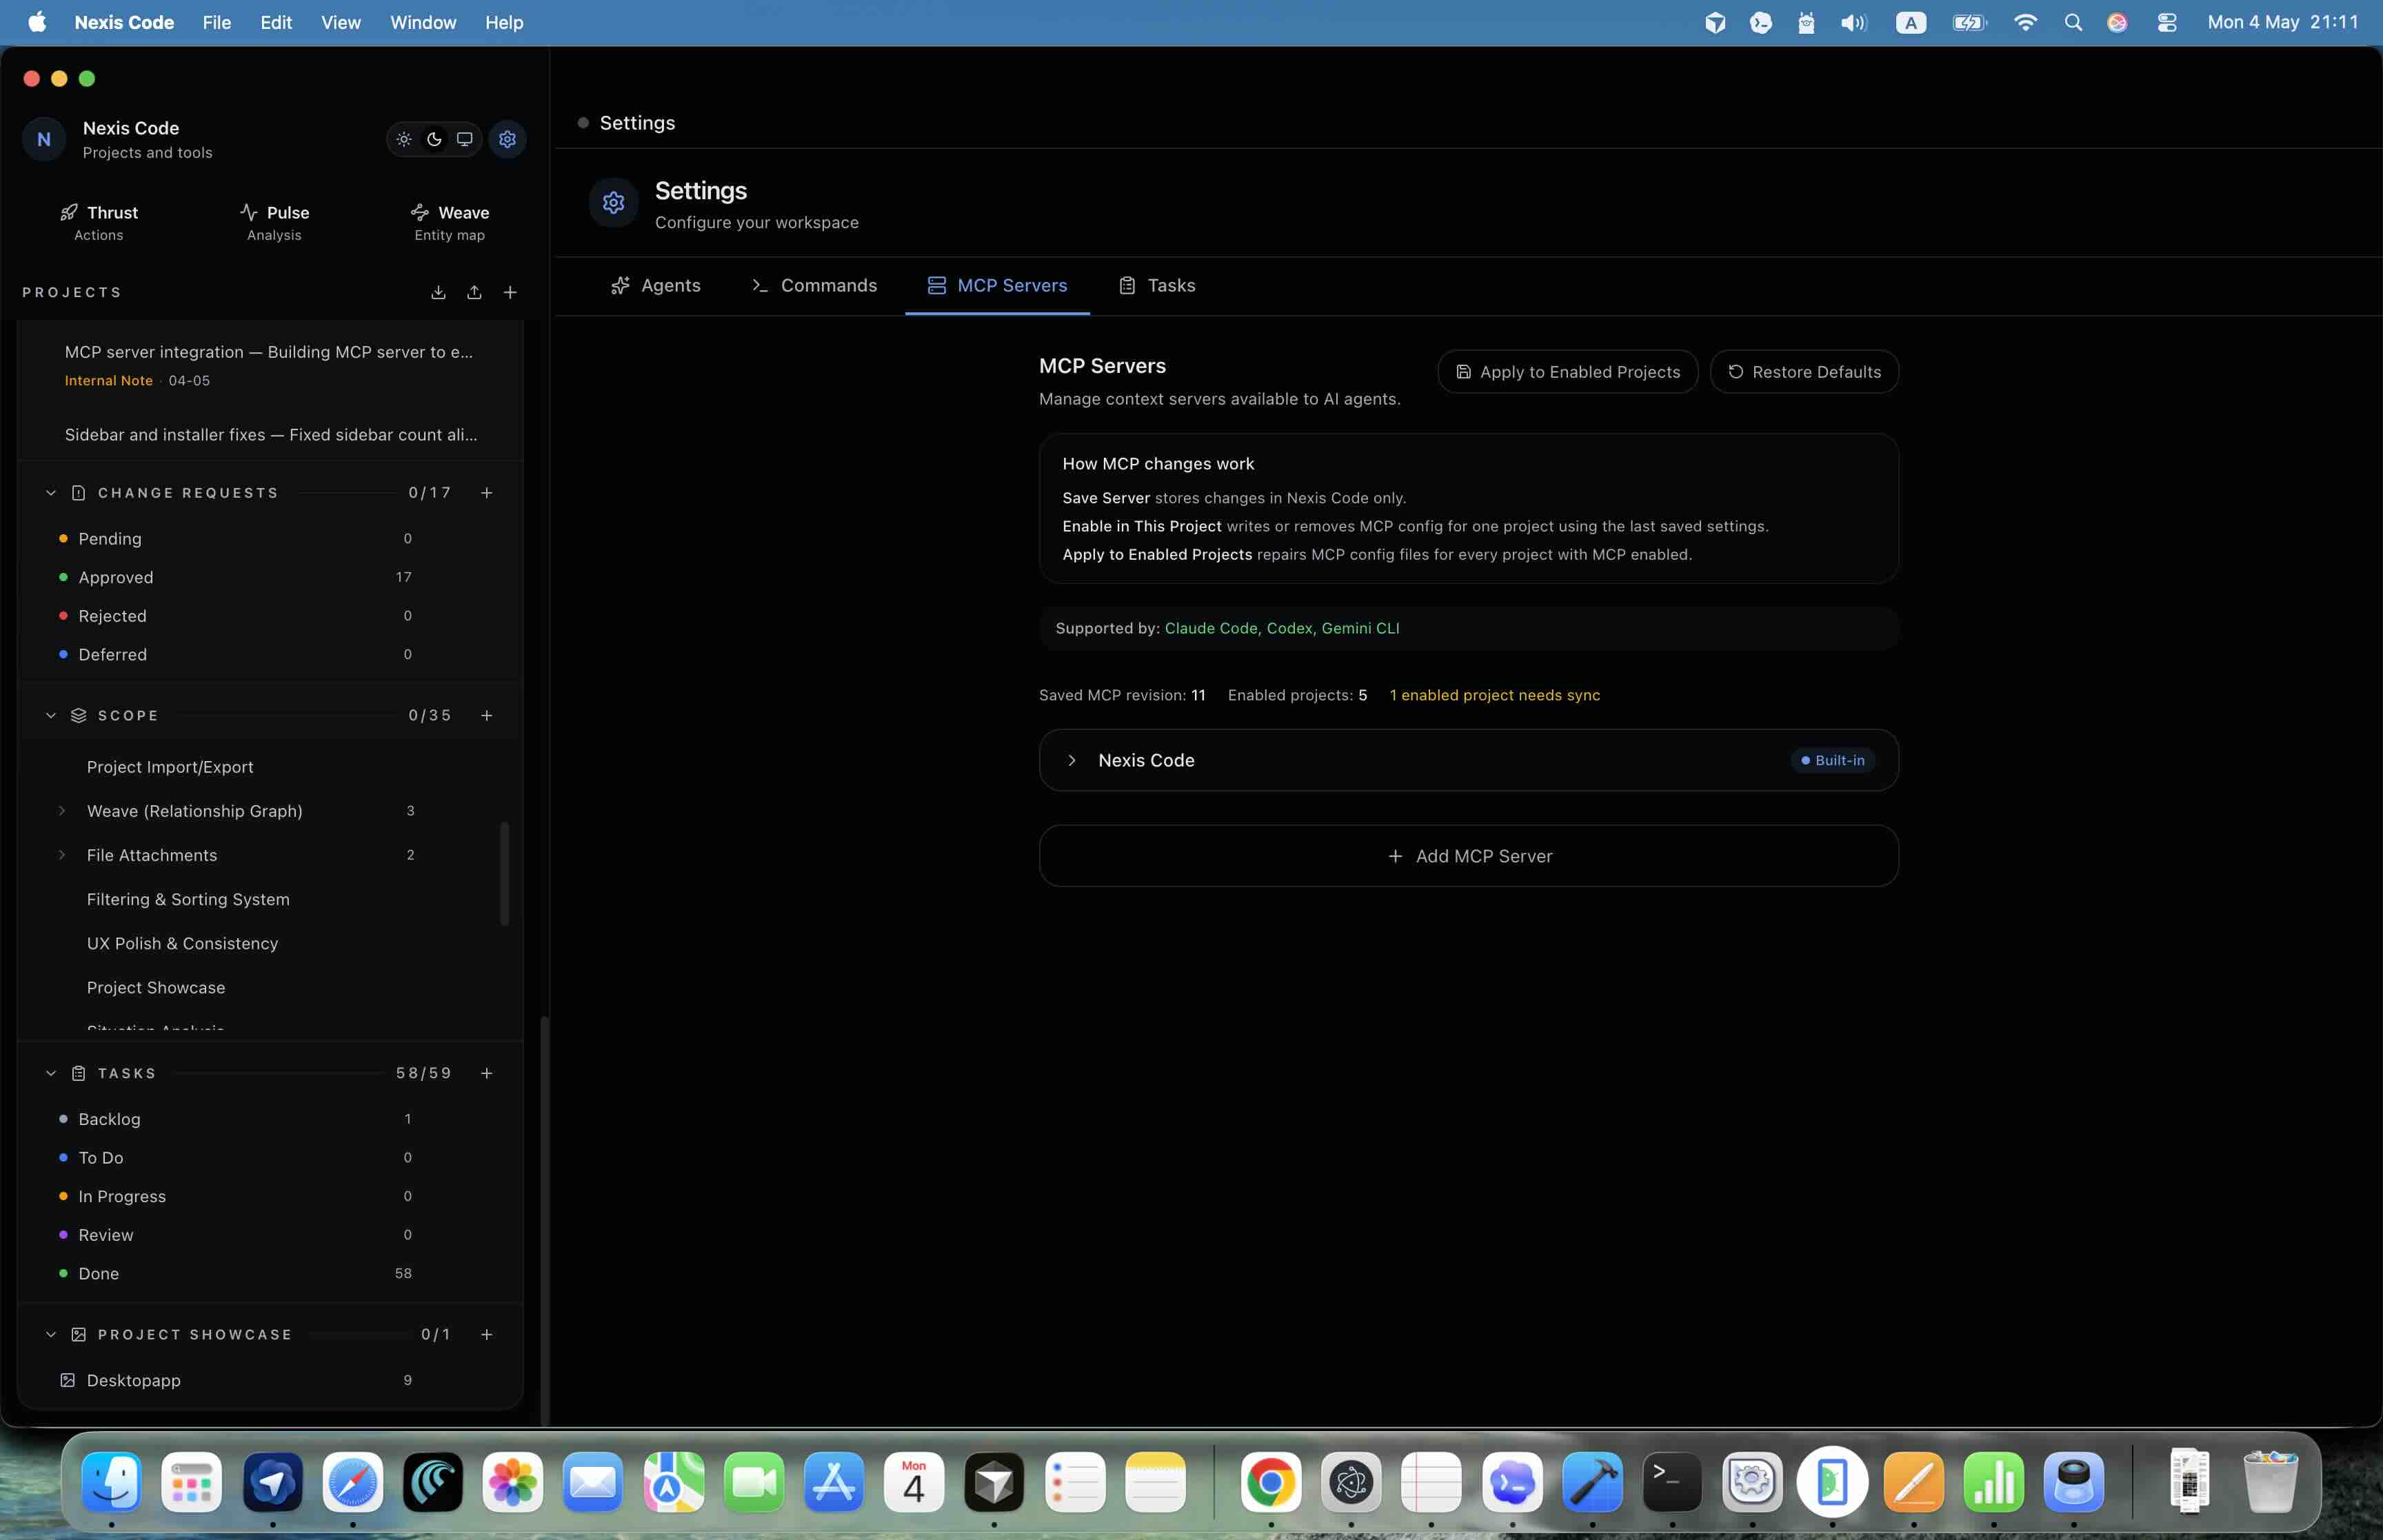Screen dimensions: 2383x1540
Task: Open Wi-Fi menu bar icon
Action: 2025,23
